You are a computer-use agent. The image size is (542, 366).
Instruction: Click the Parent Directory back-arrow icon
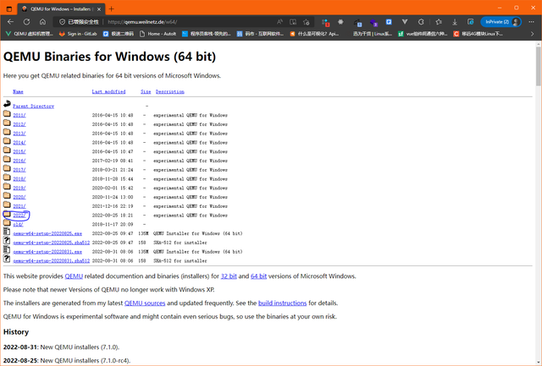7,103
